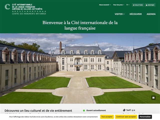Click the Cité internationale C logo

[x=7, y=7]
